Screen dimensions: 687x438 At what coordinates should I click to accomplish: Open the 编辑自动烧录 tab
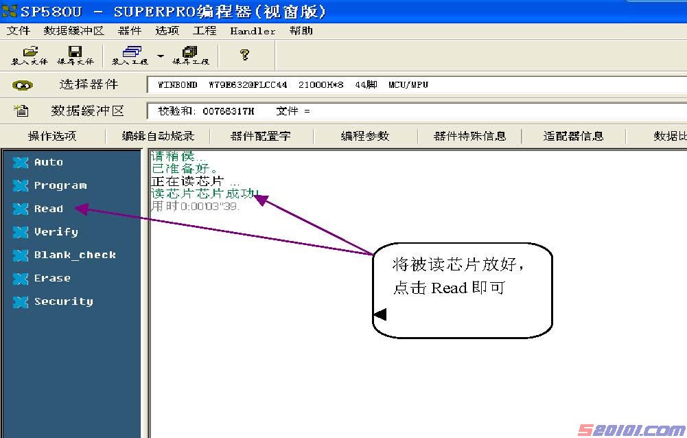coord(158,136)
